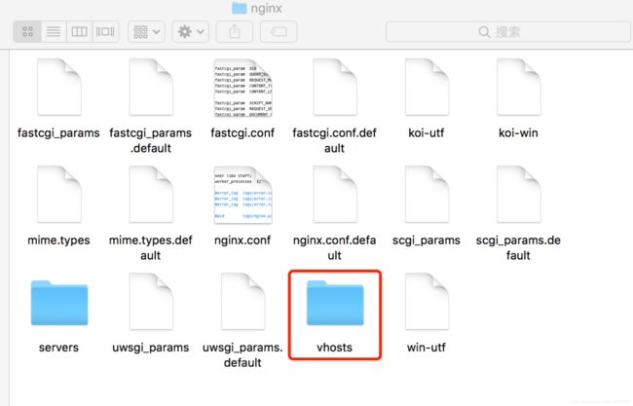Click the Edit Tags toolbar button
This screenshot has width=633, height=406.
(x=279, y=31)
